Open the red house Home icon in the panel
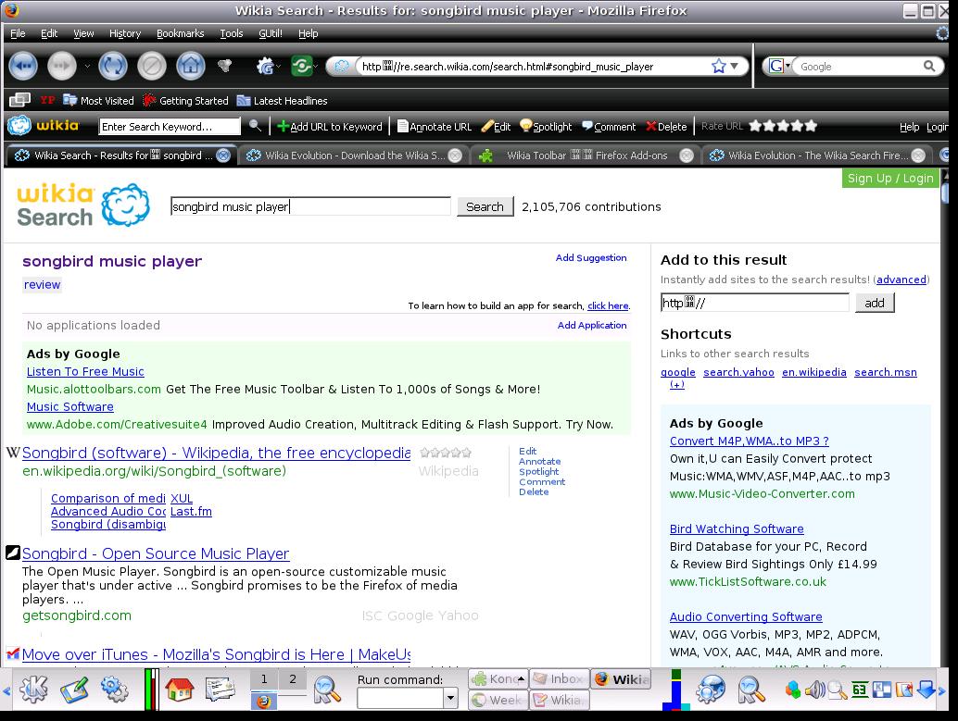Screen dimensions: 958x721 tap(180, 690)
